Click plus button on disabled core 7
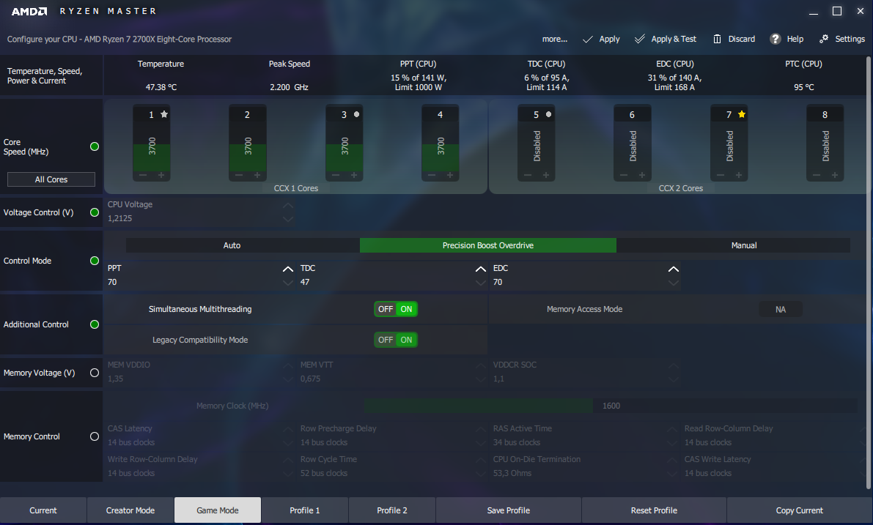 [739, 175]
